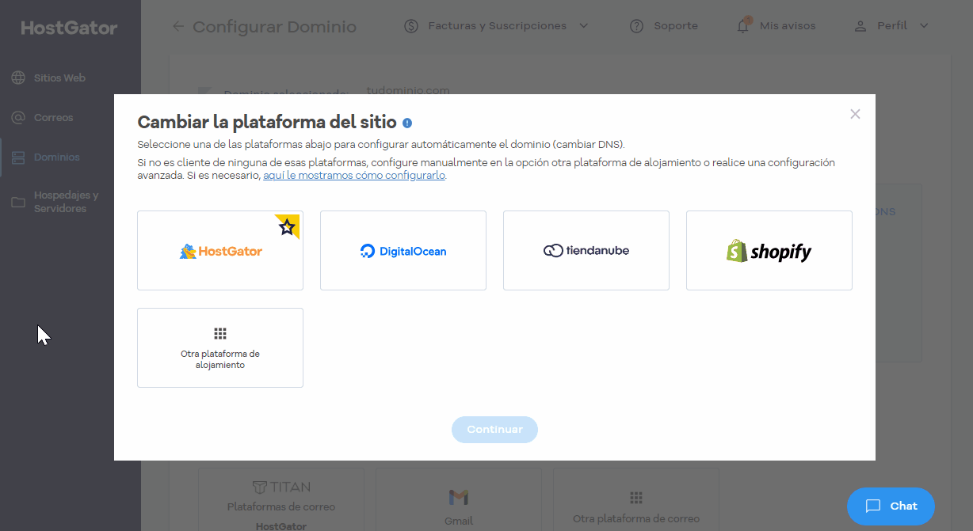Open Soporte help page
Screen dimensions: 973x531
[x=675, y=26]
